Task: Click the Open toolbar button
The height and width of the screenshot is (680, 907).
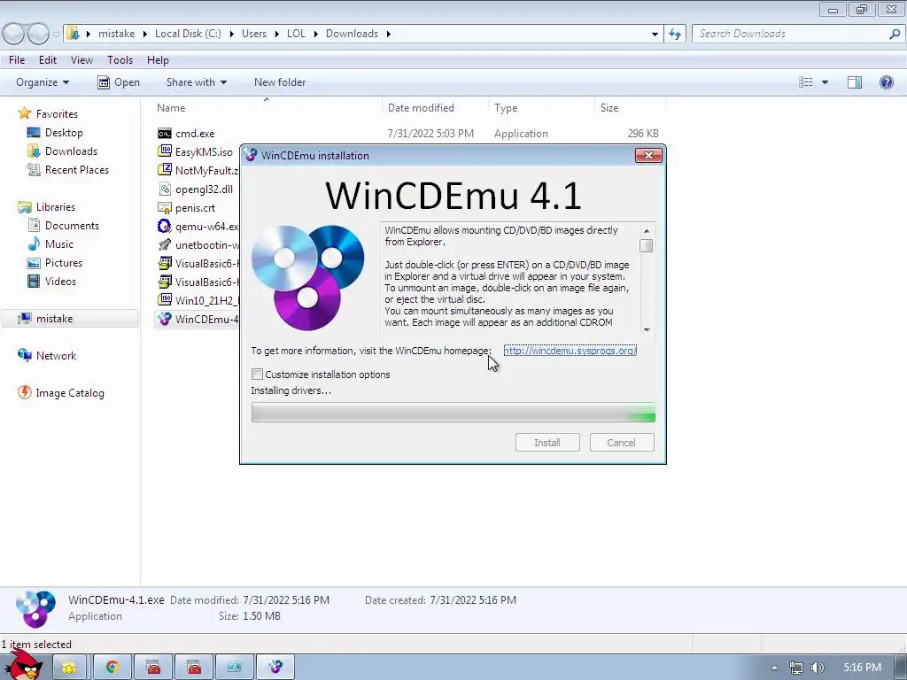Action: coord(119,82)
